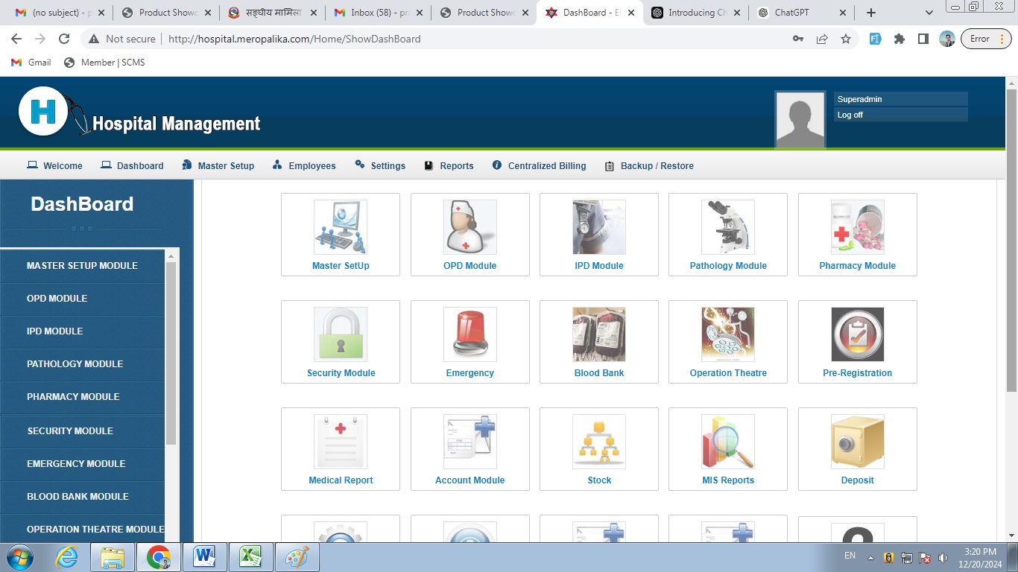The image size is (1018, 572).
Task: Click the sidebar scroll up arrow
Action: click(171, 256)
